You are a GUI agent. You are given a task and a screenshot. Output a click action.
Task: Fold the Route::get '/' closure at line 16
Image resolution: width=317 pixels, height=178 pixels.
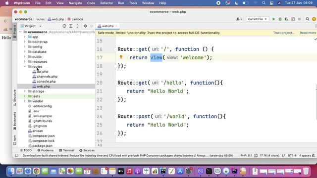(115, 49)
